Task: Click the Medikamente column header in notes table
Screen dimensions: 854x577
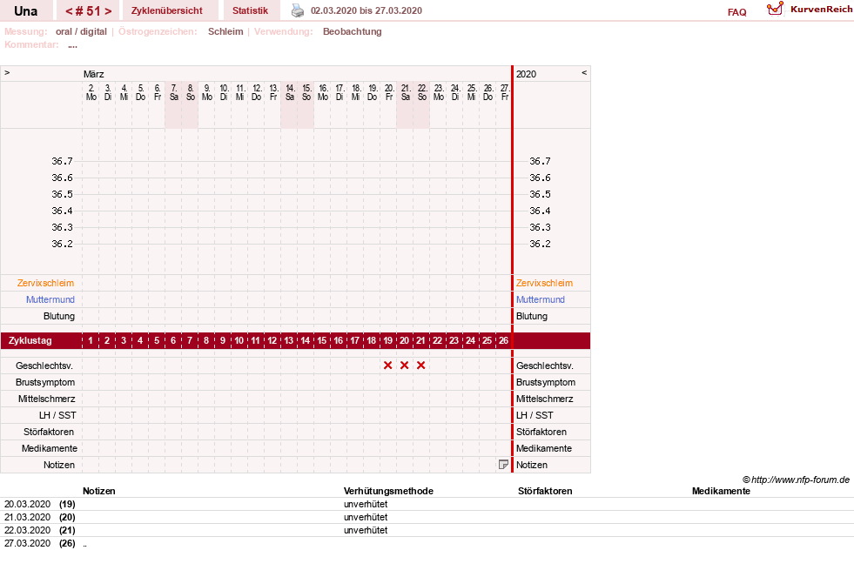Action: click(721, 491)
